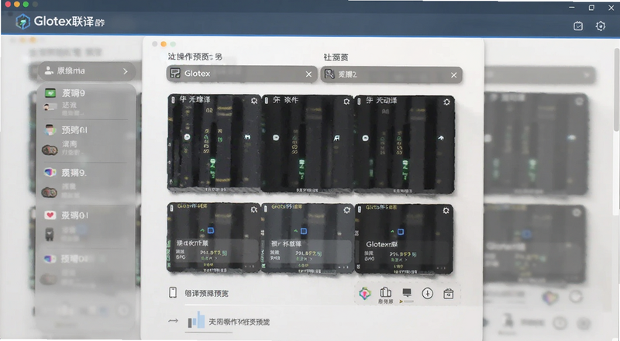Click the arrow icon left of the bar chart
620x341 pixels.
pyautogui.click(x=173, y=320)
